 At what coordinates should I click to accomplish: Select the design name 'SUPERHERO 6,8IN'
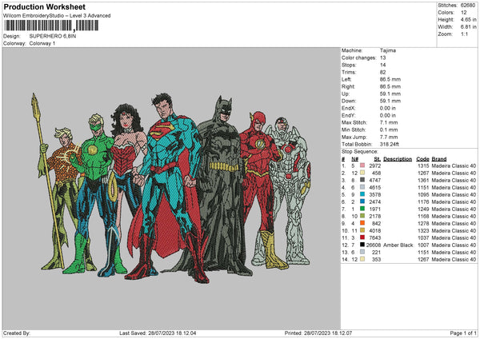(53, 36)
